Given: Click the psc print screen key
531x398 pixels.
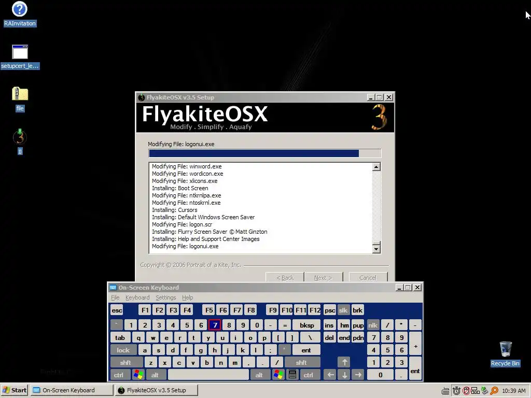Looking at the screenshot, I should pos(329,310).
